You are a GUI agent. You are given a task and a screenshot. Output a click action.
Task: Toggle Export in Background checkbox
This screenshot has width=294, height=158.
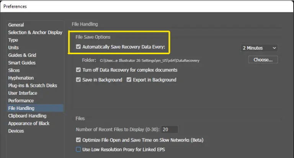click(129, 80)
